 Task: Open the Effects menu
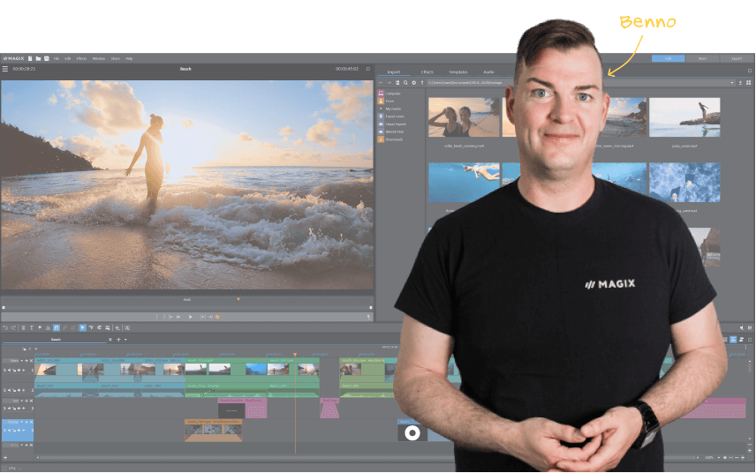[81, 58]
